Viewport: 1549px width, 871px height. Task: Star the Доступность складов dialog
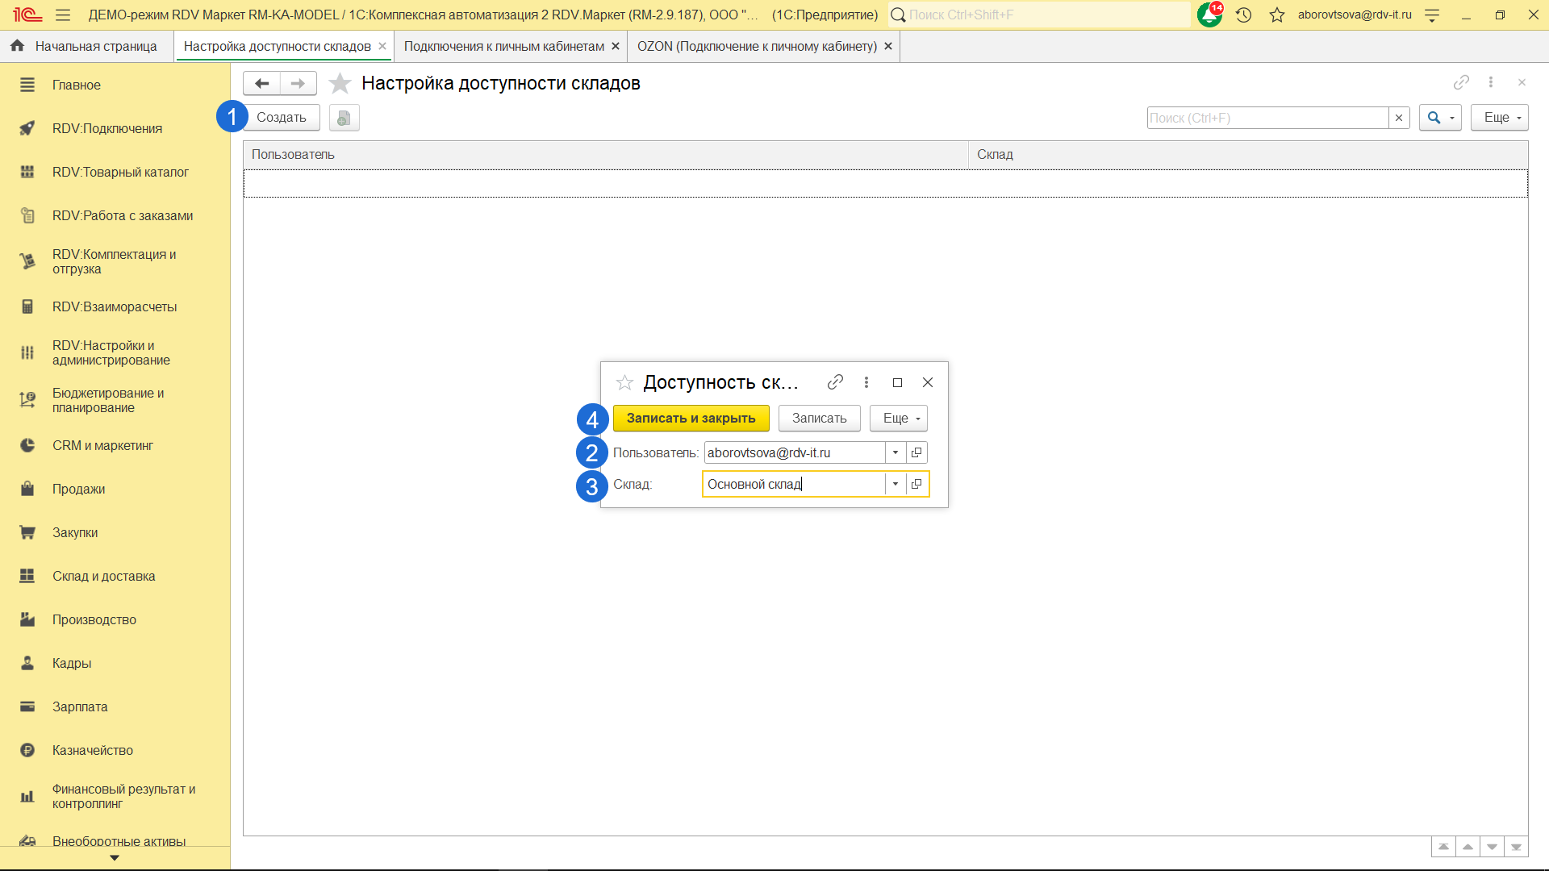click(624, 382)
